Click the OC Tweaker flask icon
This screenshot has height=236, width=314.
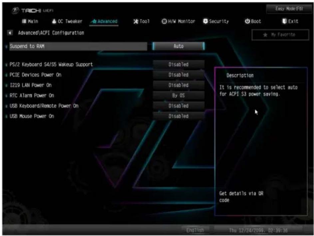pos(54,21)
